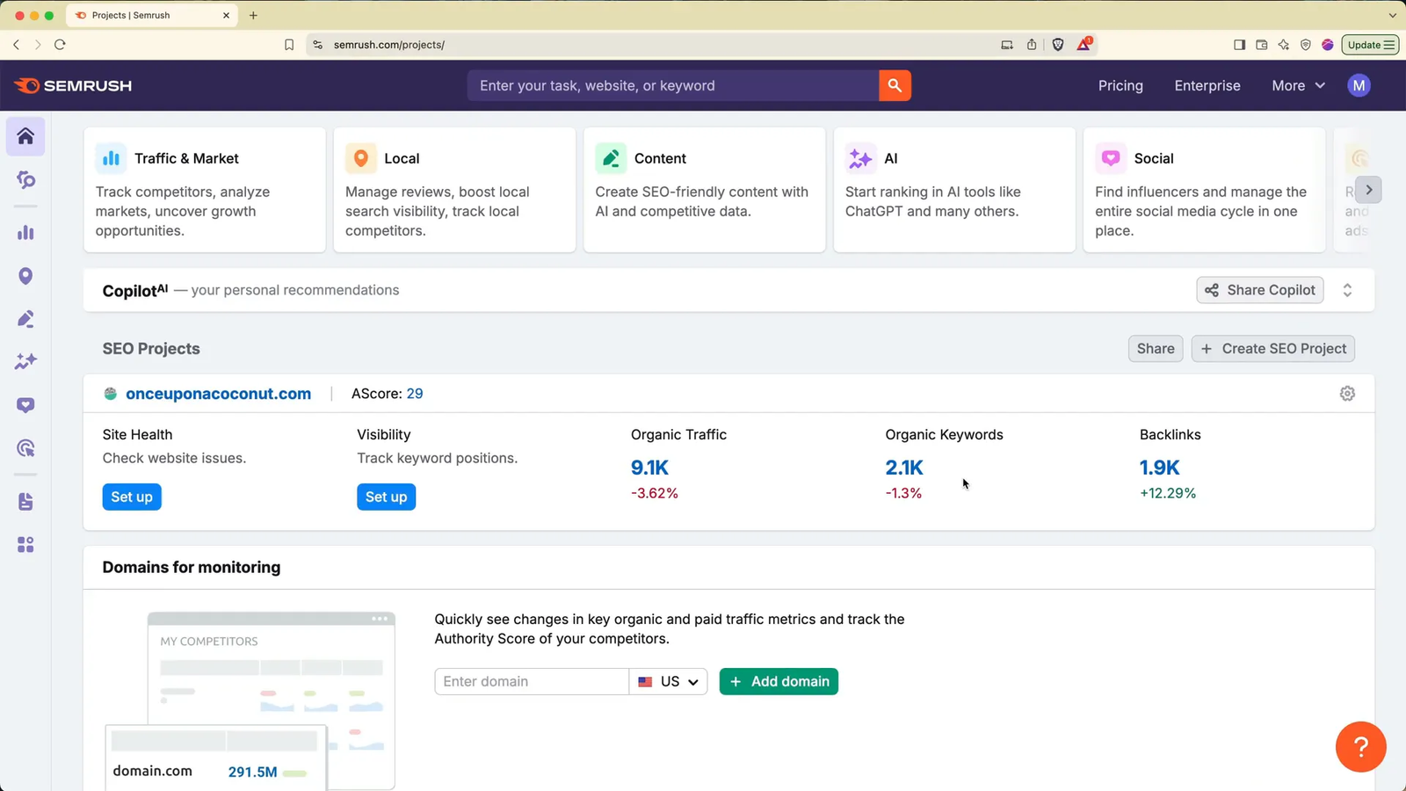Open a new browser tab

pyautogui.click(x=253, y=15)
